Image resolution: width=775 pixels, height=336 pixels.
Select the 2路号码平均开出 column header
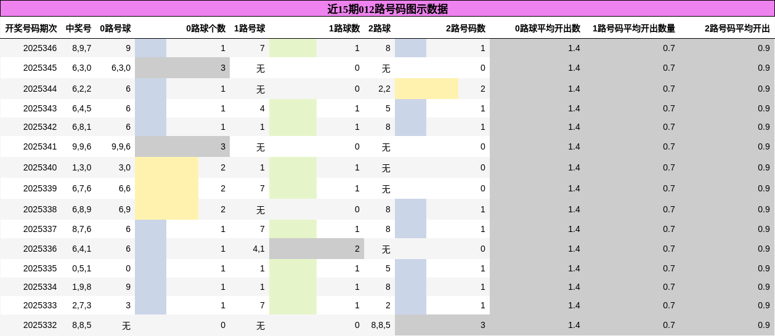click(x=737, y=28)
